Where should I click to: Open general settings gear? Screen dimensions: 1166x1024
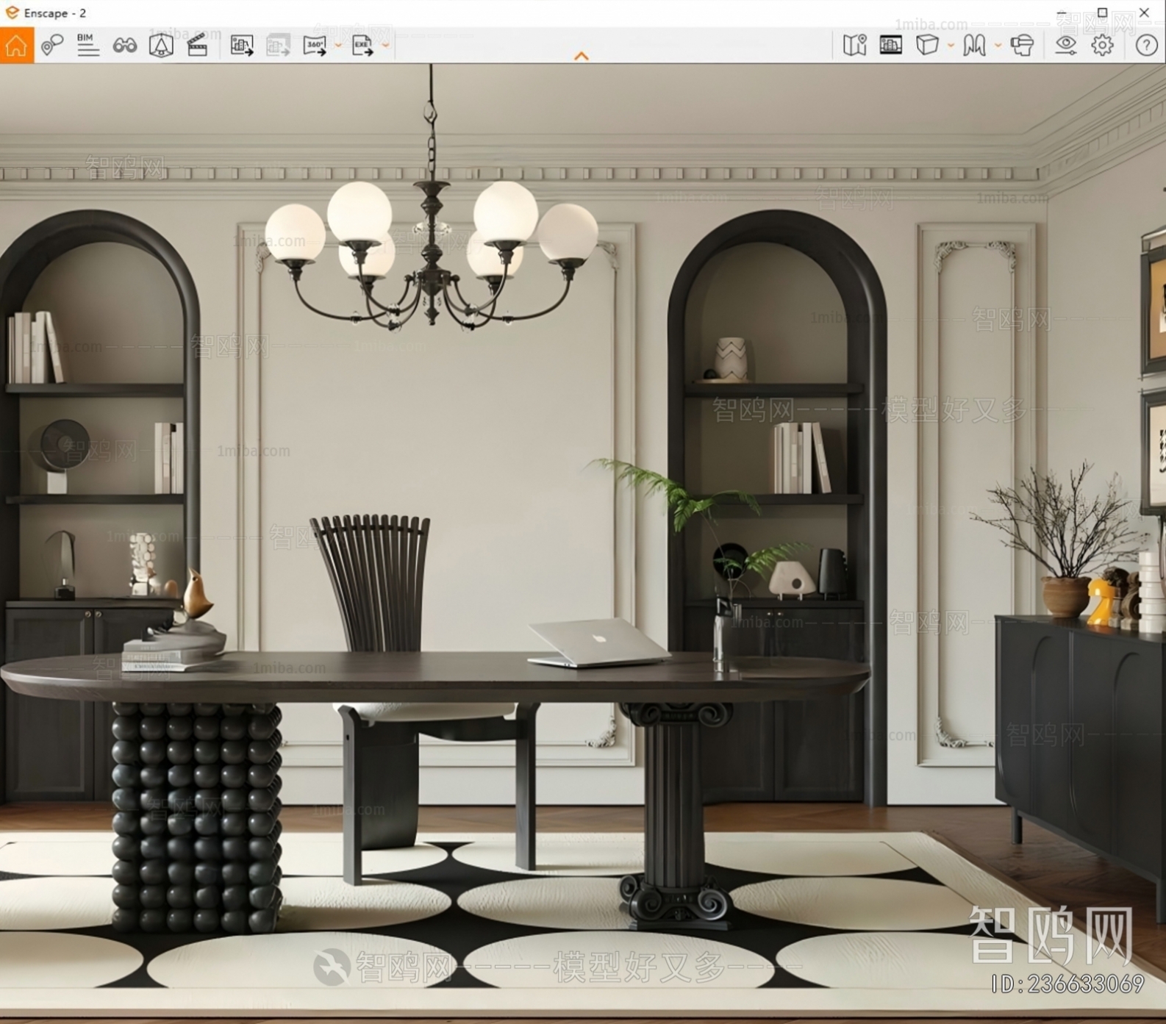tap(1102, 46)
